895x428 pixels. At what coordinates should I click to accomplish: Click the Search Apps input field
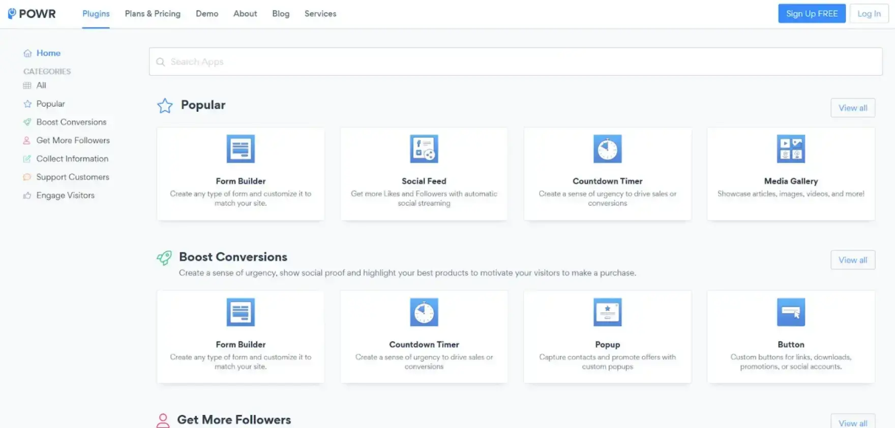point(516,62)
